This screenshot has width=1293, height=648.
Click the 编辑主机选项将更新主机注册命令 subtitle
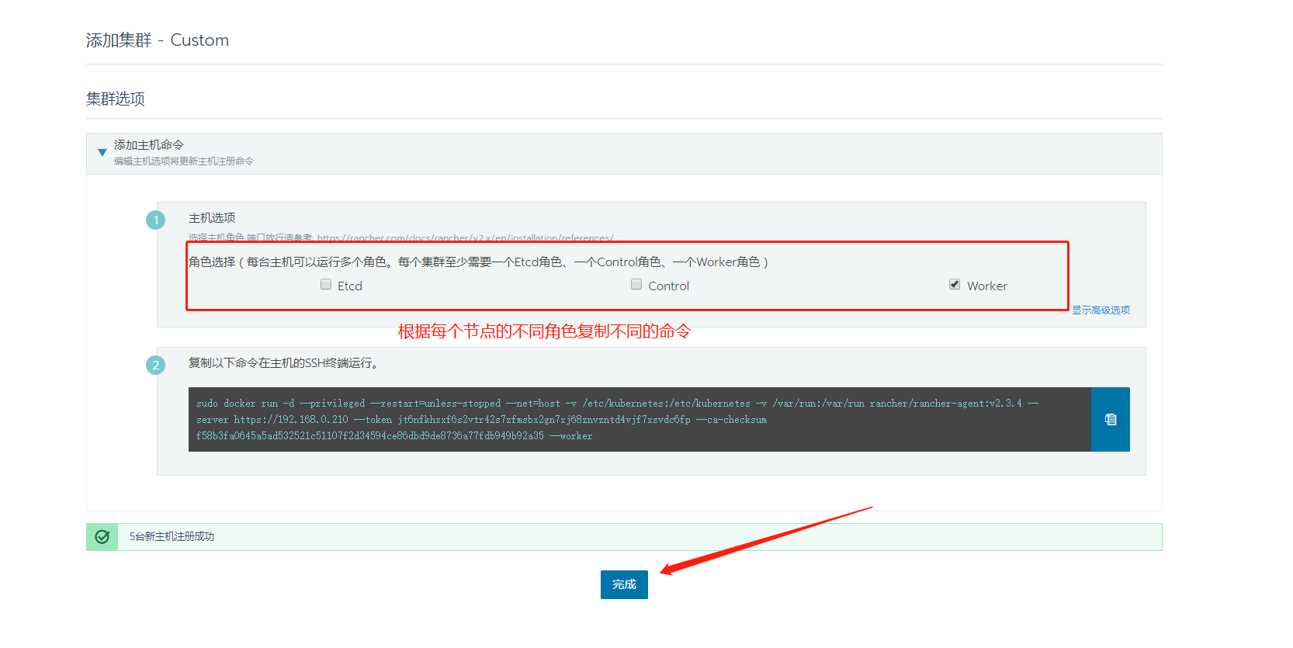coord(184,161)
